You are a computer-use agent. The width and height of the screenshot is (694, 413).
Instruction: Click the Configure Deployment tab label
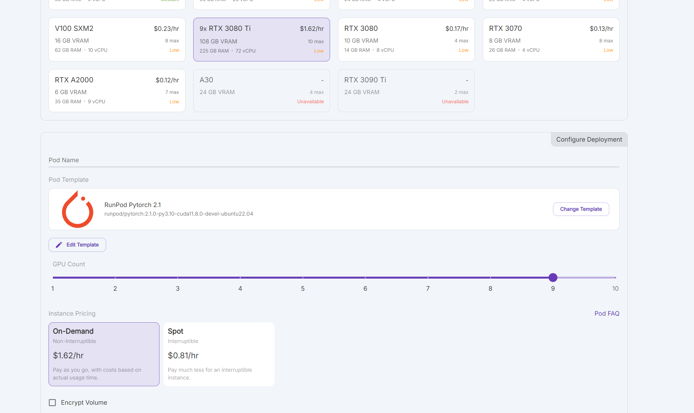pos(589,139)
